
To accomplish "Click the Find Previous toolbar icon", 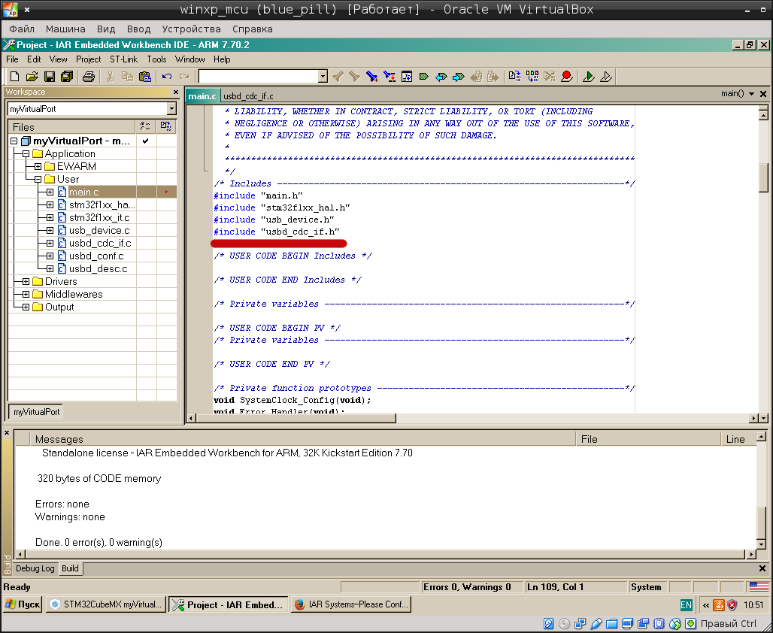I will coord(338,77).
